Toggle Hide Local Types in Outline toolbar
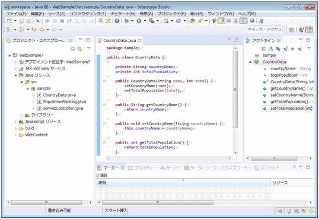 pos(300,49)
